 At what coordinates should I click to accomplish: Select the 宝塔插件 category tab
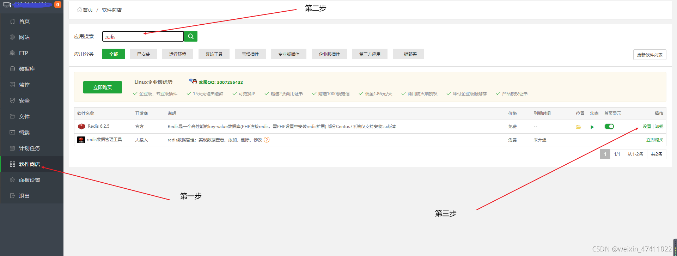[x=250, y=54]
